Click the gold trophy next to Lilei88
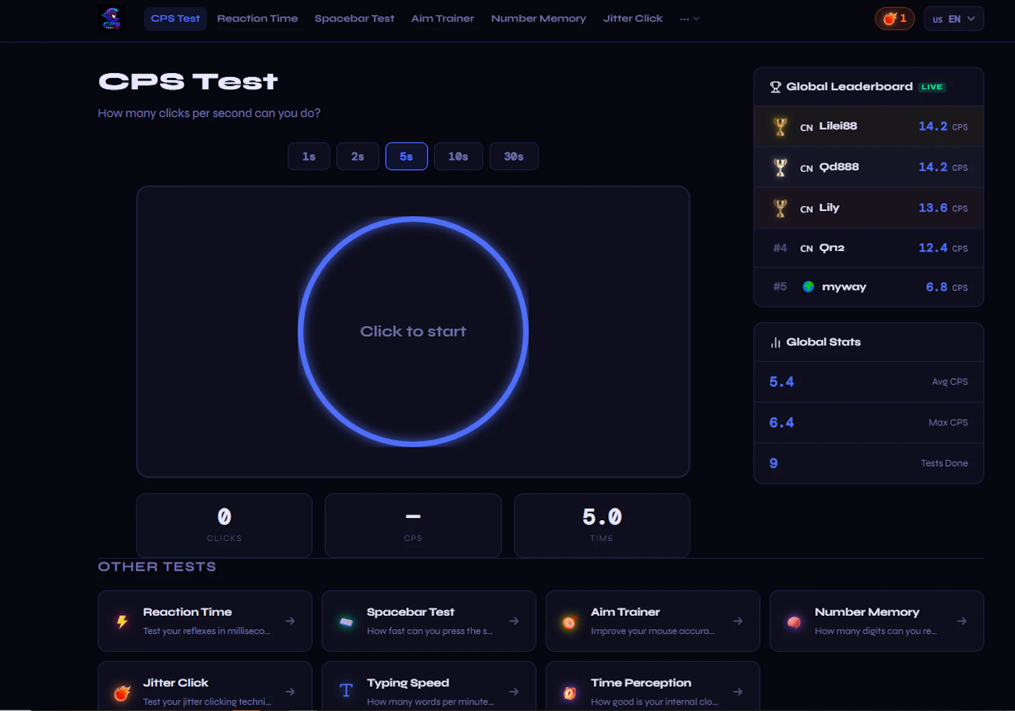1015x711 pixels. [780, 126]
